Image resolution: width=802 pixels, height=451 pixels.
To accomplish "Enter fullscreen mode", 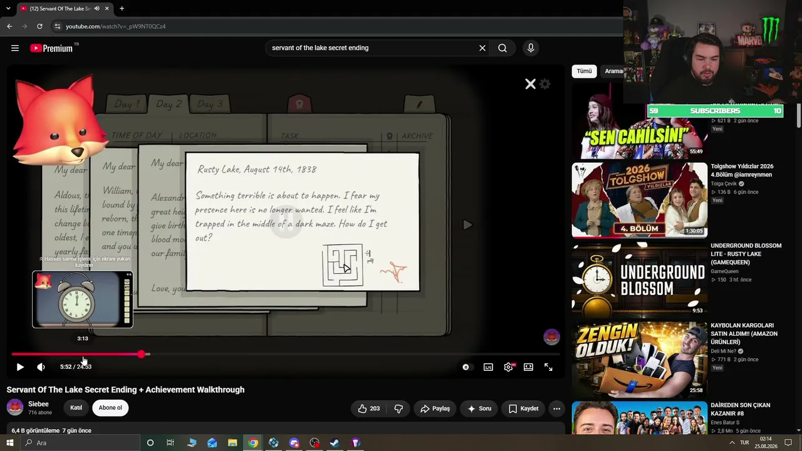I will click(548, 367).
